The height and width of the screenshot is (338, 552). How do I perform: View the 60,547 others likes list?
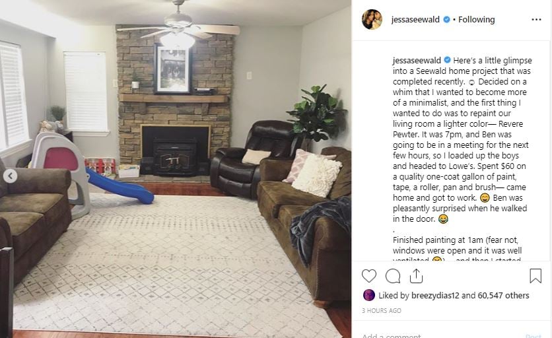coord(503,295)
